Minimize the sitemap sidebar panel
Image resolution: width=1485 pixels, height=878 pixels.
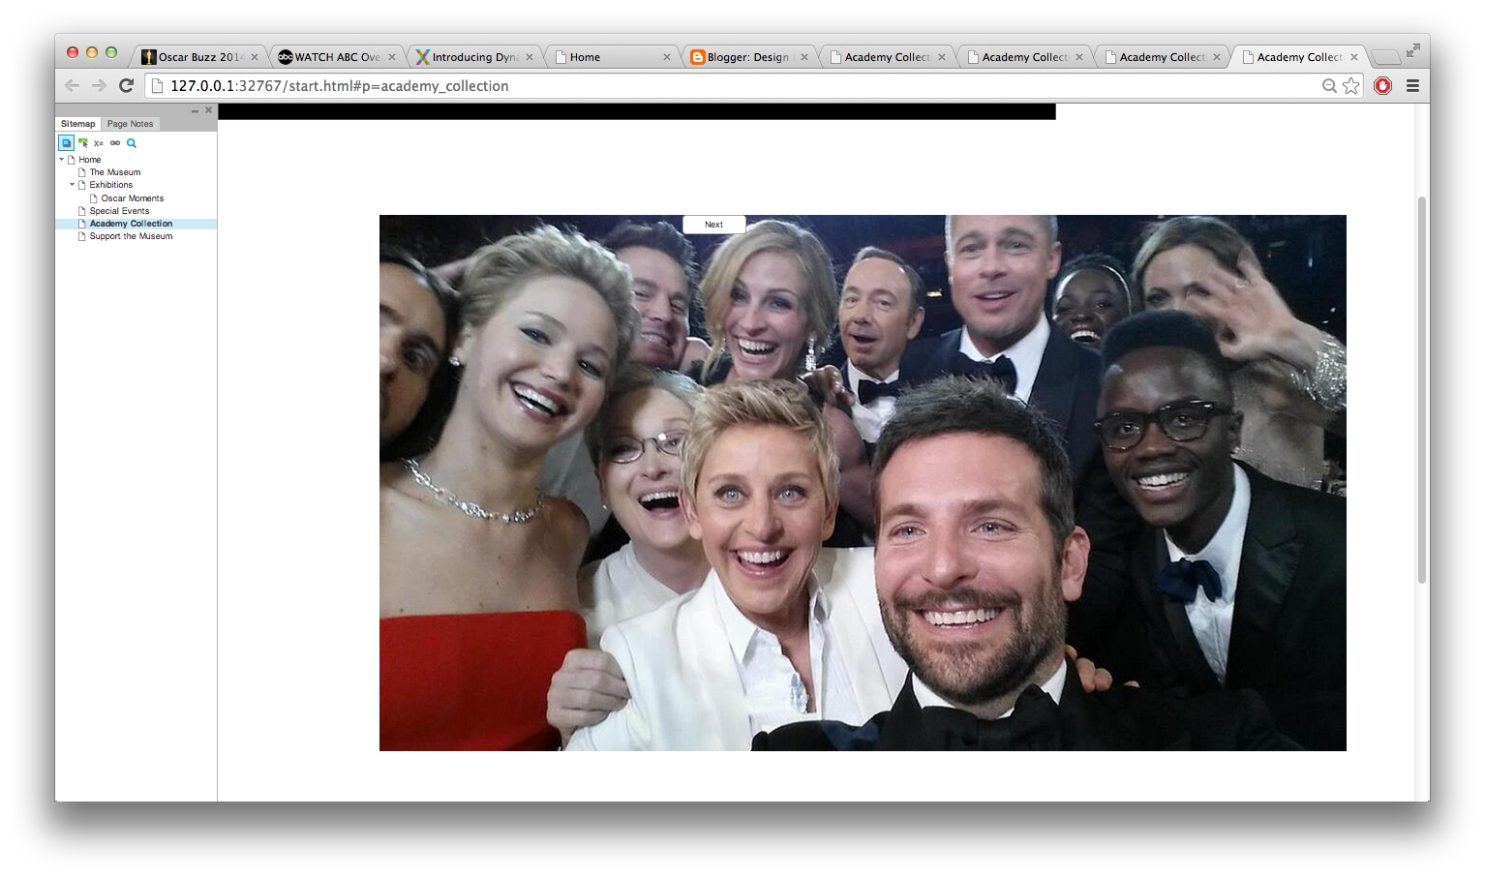pyautogui.click(x=195, y=110)
